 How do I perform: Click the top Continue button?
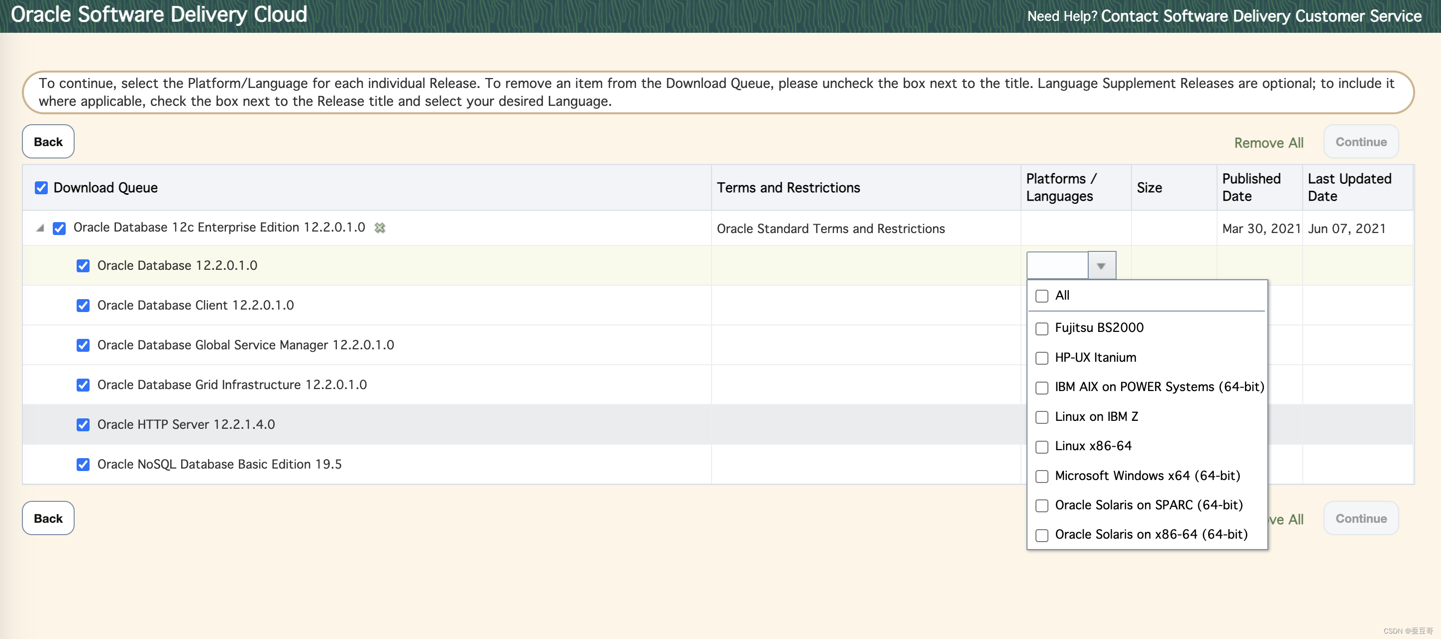click(1361, 142)
